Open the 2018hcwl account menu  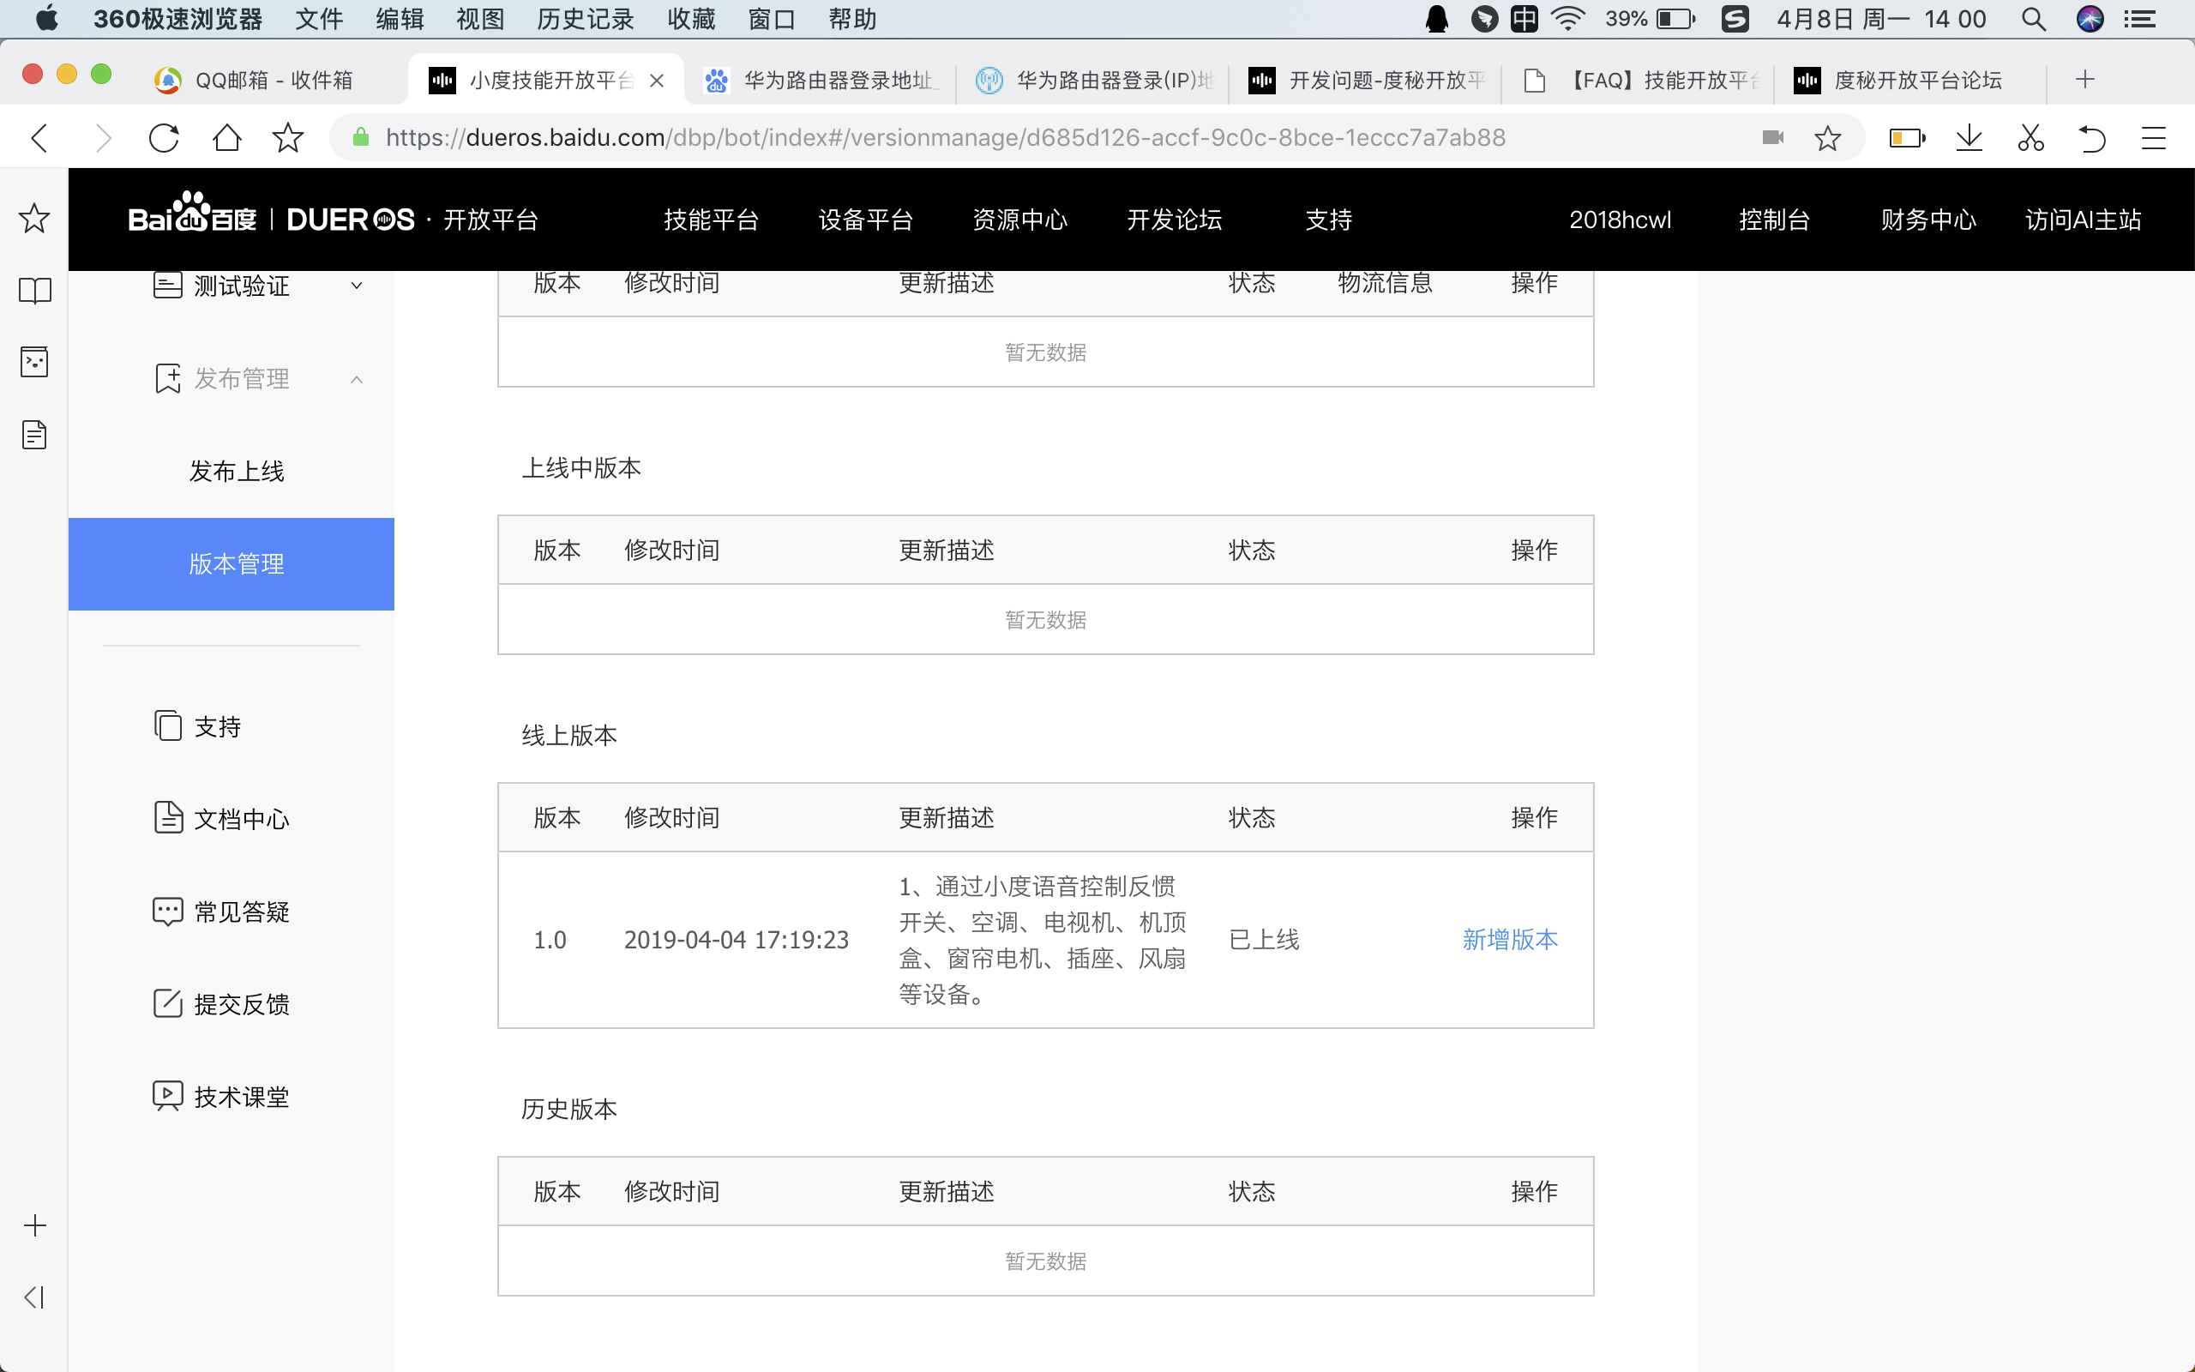(x=1620, y=220)
